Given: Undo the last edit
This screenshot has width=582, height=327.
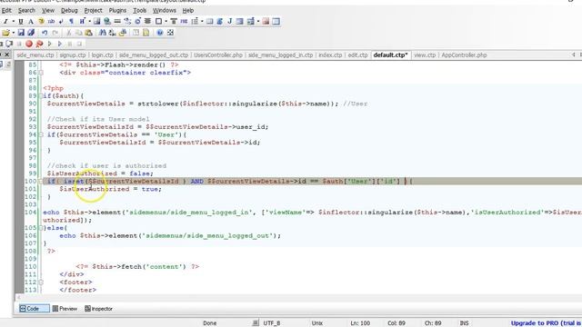Looking at the screenshot, I should (45, 33).
